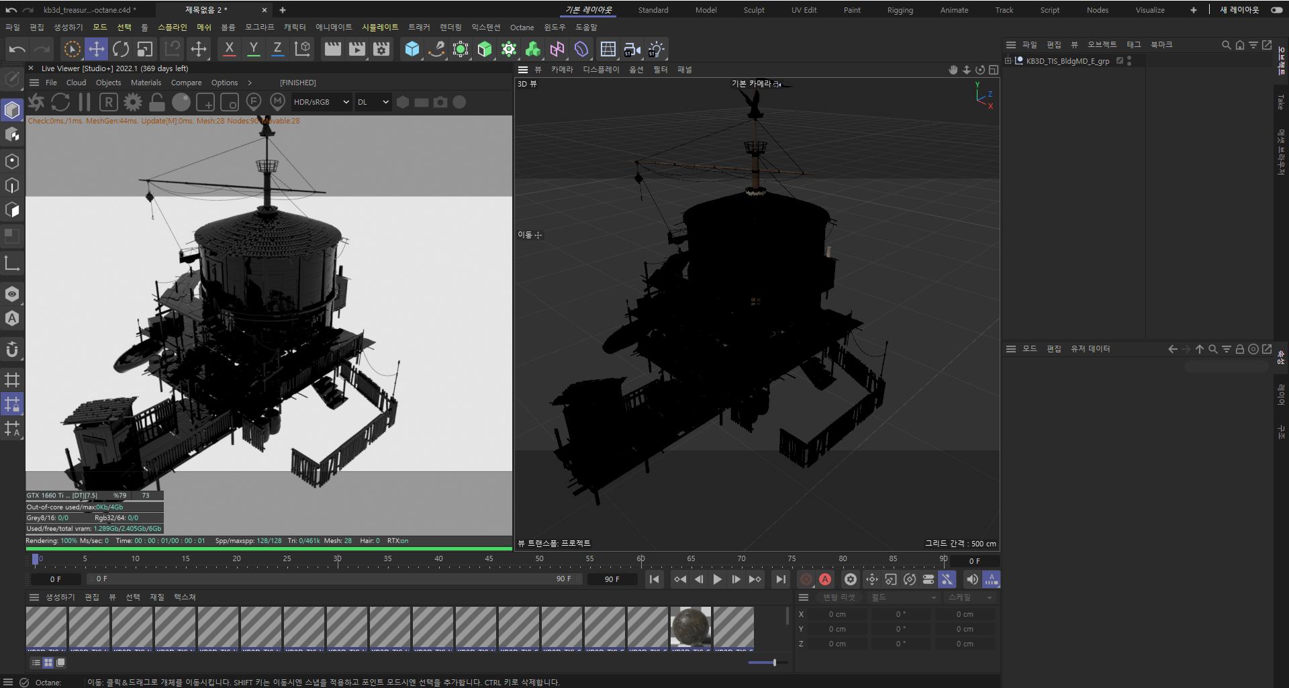1289x688 pixels.
Task: Select the Scale tool
Action: (x=145, y=49)
